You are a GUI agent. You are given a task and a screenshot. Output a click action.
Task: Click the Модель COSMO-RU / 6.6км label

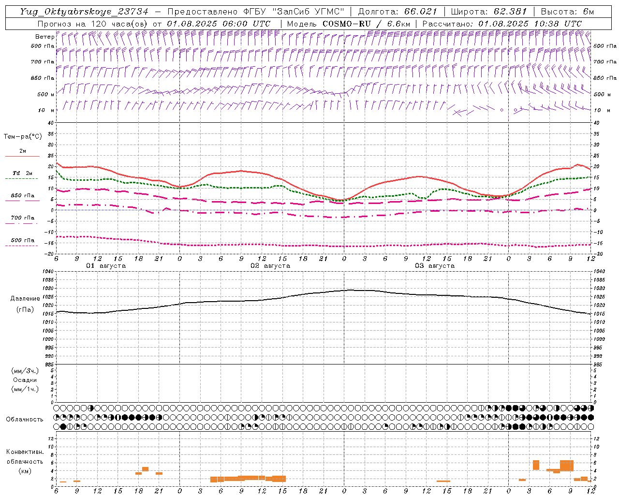click(348, 24)
